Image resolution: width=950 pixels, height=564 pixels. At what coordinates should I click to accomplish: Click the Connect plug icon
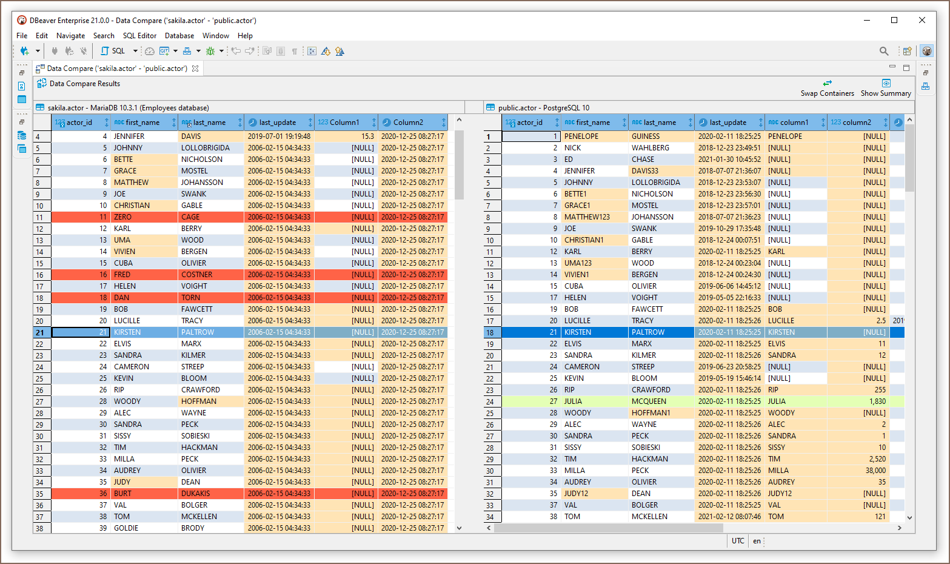tap(55, 51)
